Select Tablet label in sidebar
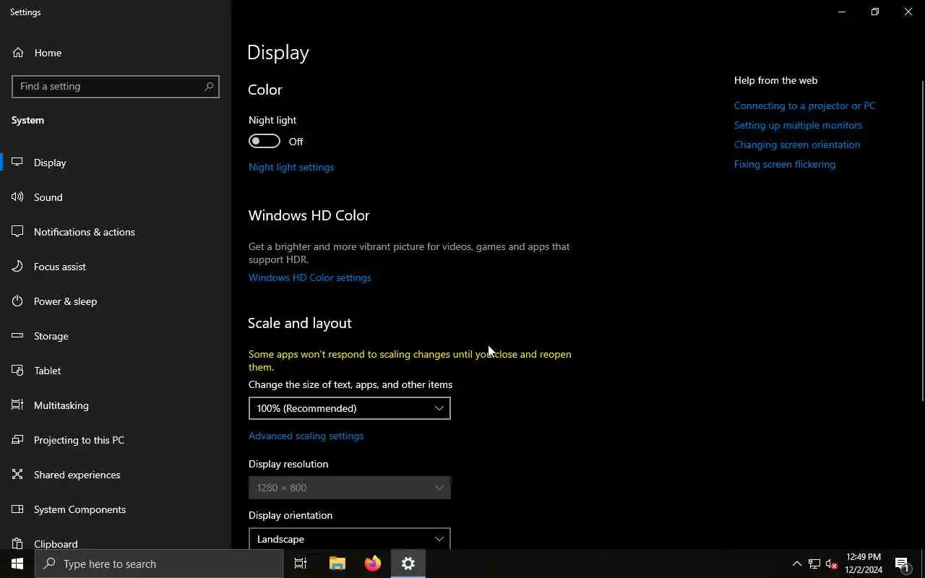Viewport: 925px width, 578px height. click(48, 371)
